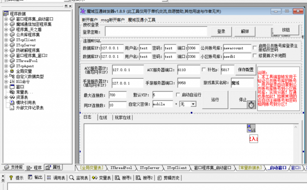The width and height of the screenshot is (307, 190).
Task: Open the 搜寻1 search panel
Action: (x=123, y=178)
